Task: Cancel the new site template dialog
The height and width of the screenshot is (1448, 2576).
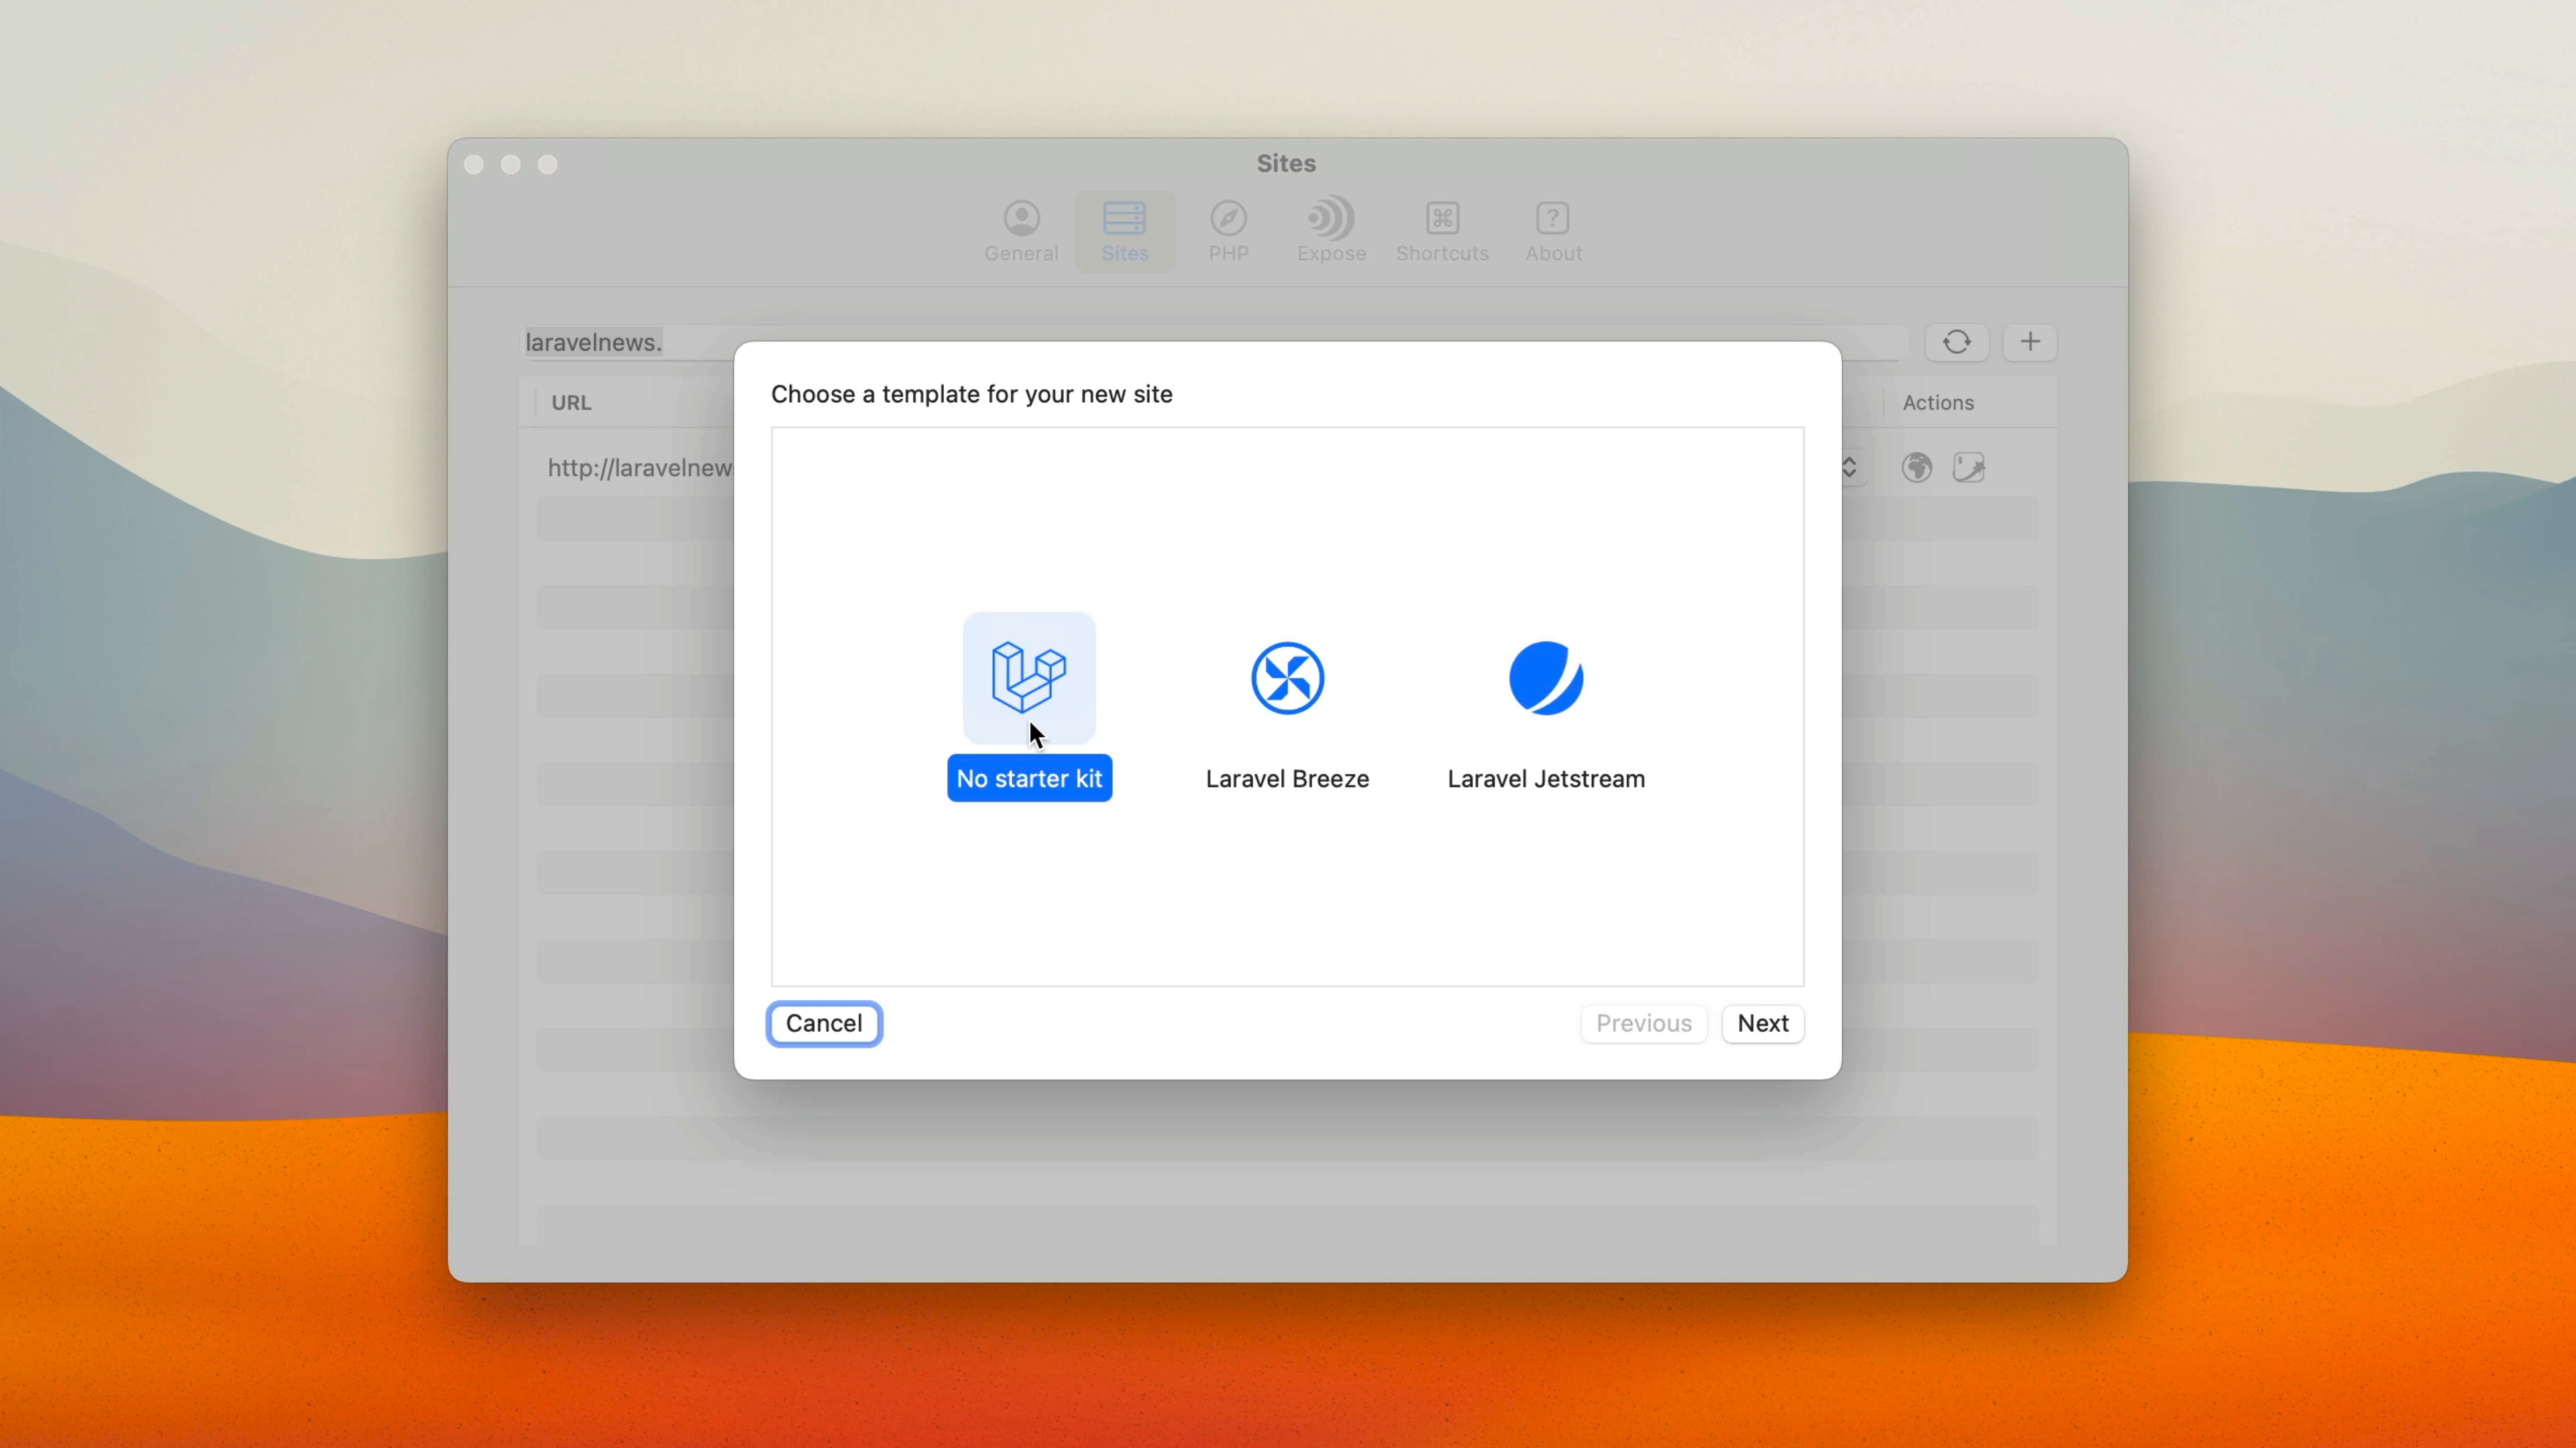Action: tap(824, 1023)
